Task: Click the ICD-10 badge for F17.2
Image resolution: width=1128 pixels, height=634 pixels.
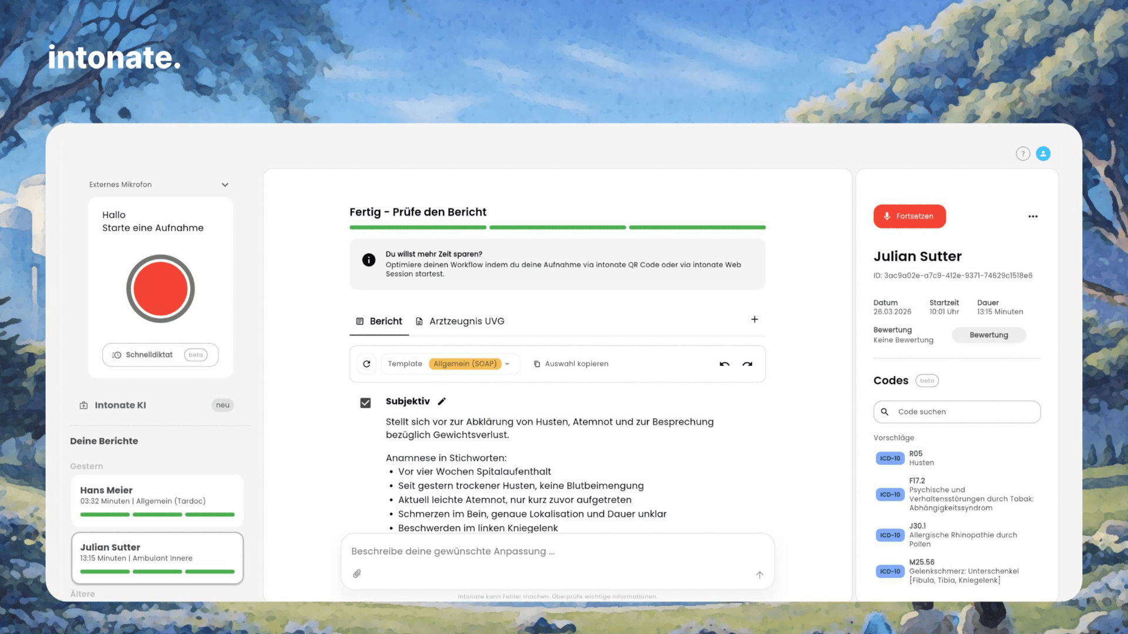Action: tap(889, 494)
